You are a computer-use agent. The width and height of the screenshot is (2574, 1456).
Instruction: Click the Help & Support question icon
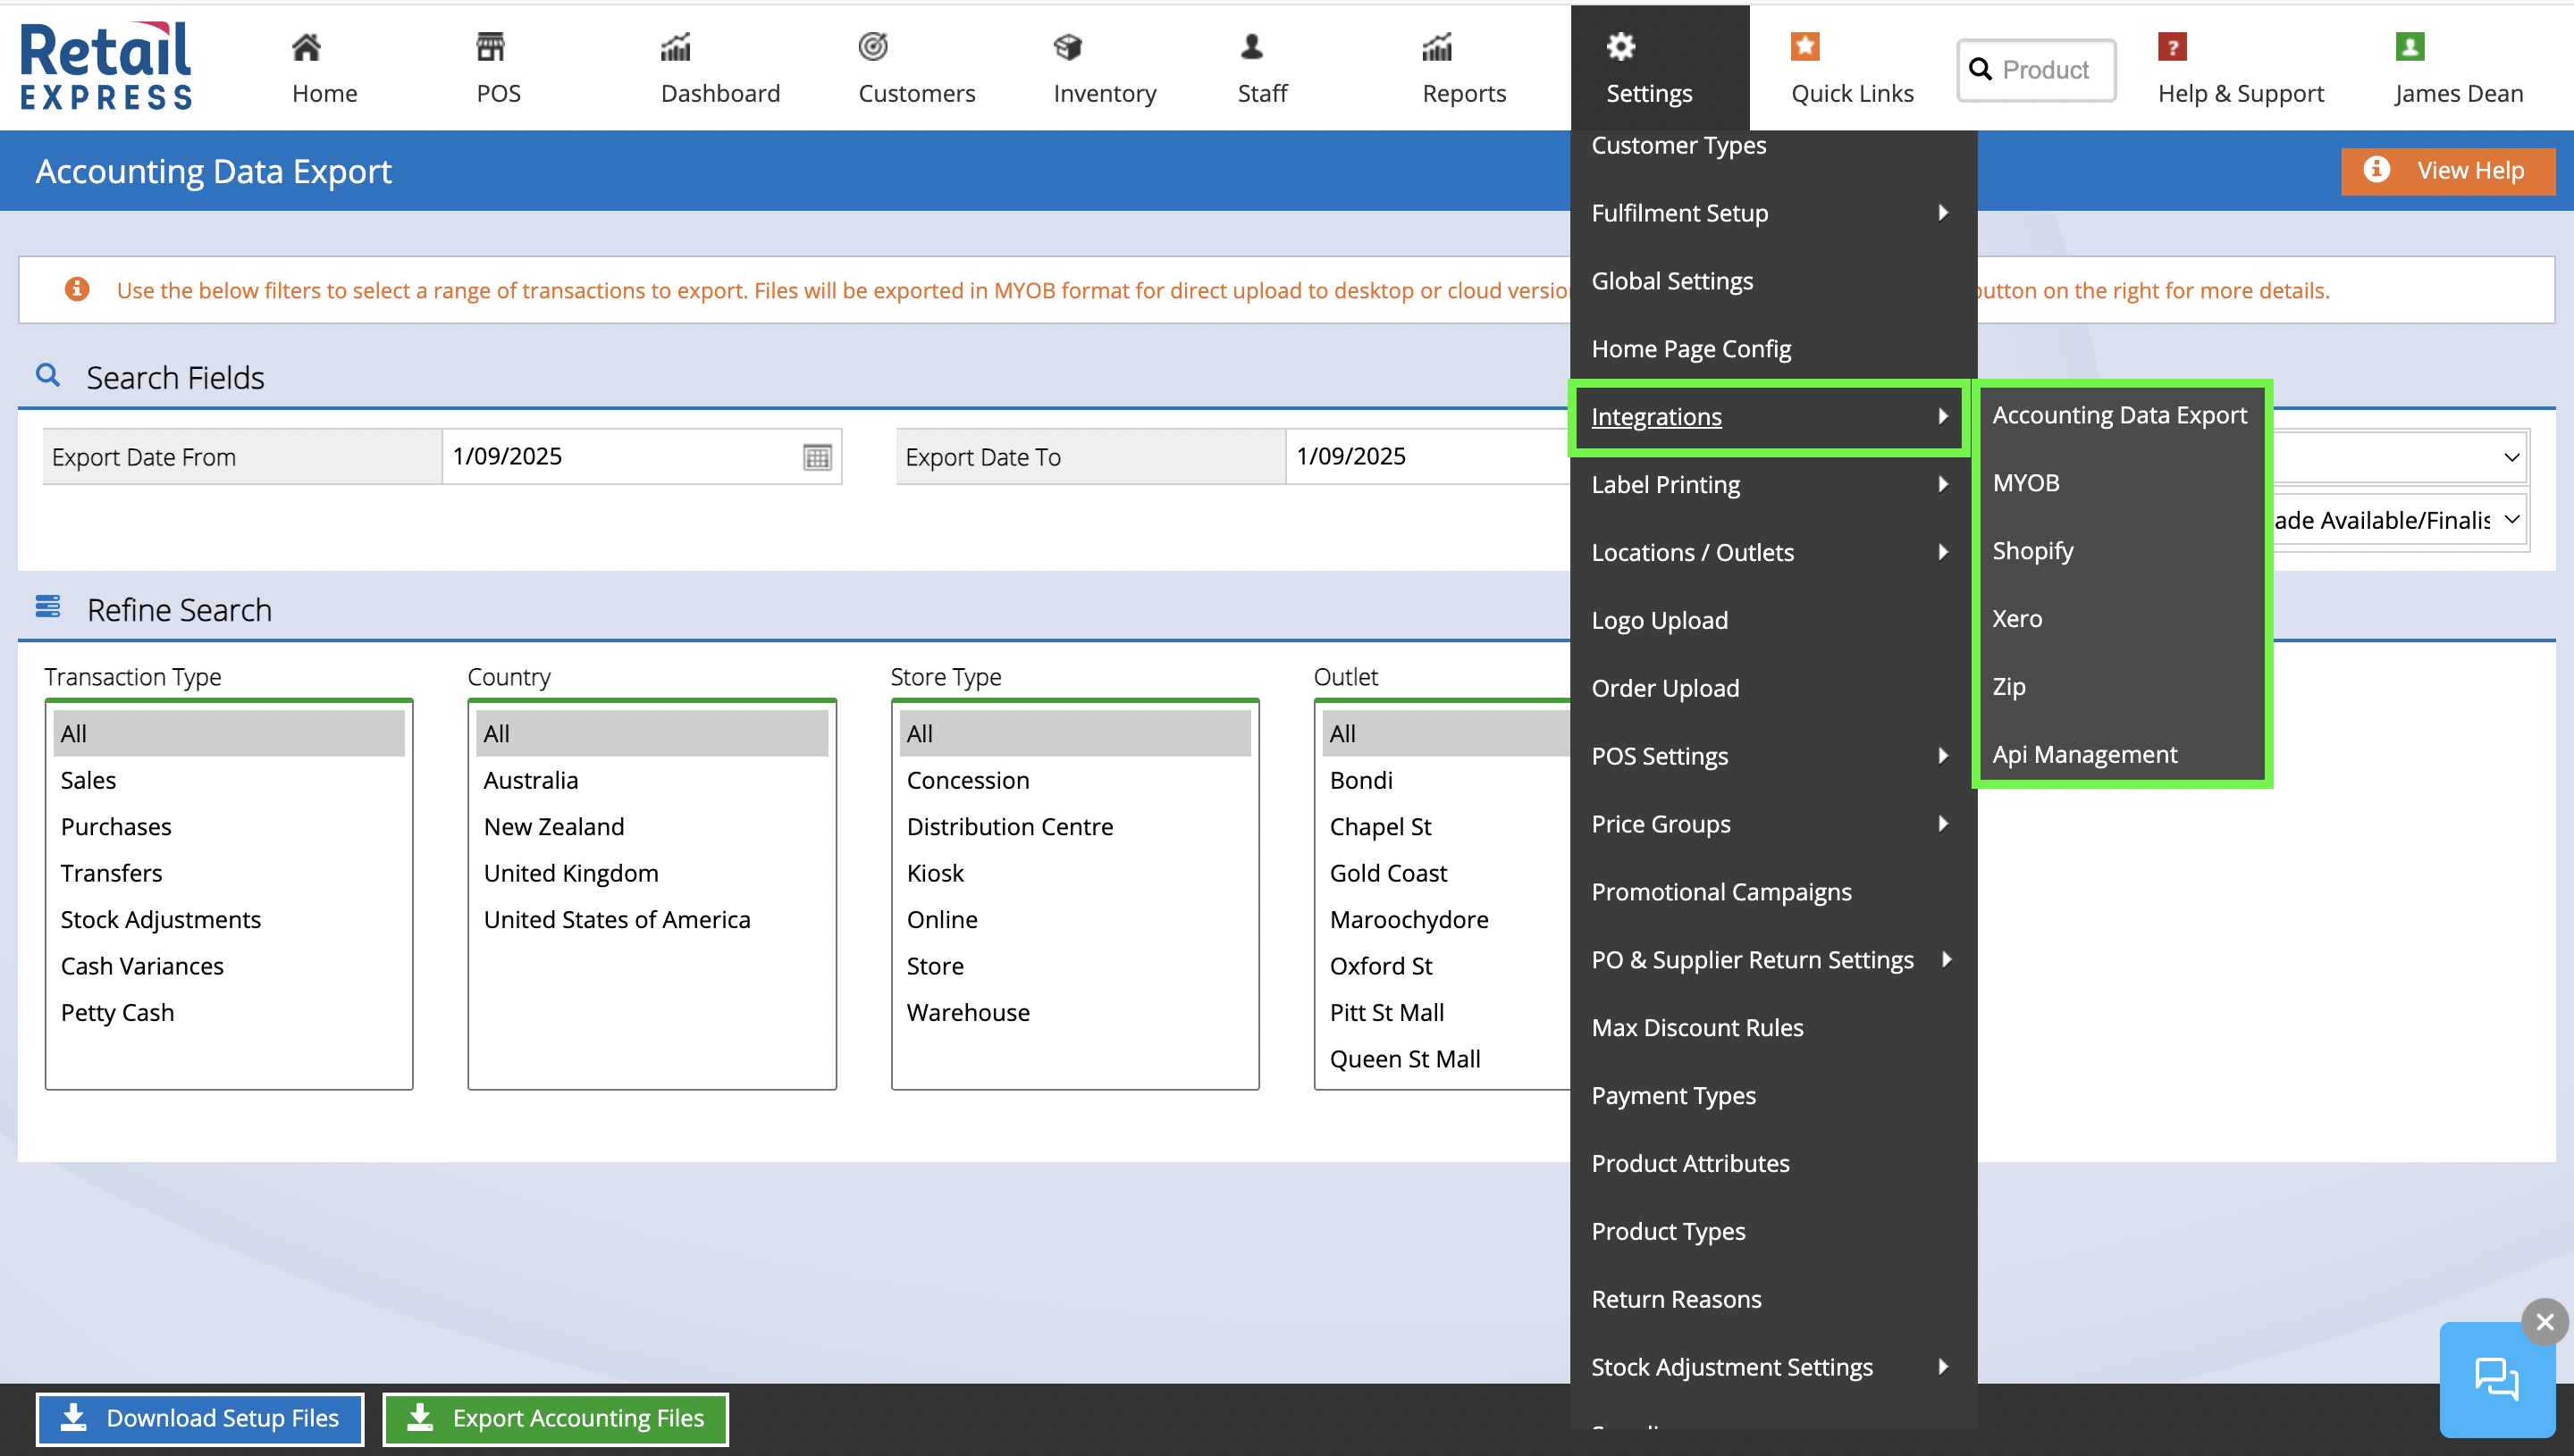click(2172, 47)
